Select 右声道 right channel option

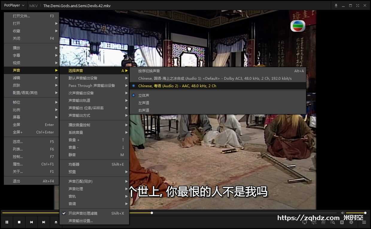tap(218, 110)
